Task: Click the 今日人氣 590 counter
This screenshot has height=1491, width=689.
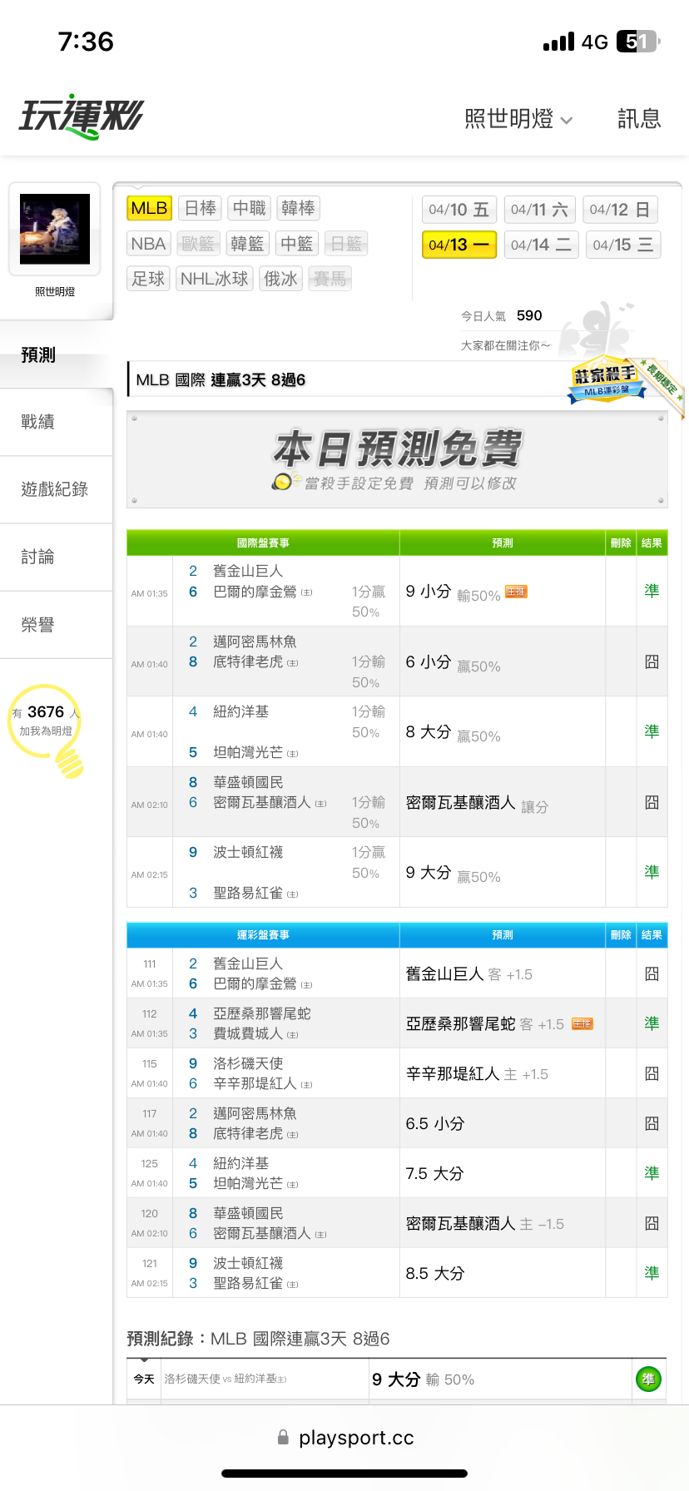Action: point(502,316)
